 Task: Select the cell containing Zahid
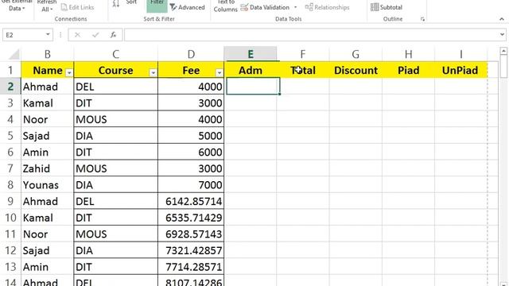pos(48,168)
